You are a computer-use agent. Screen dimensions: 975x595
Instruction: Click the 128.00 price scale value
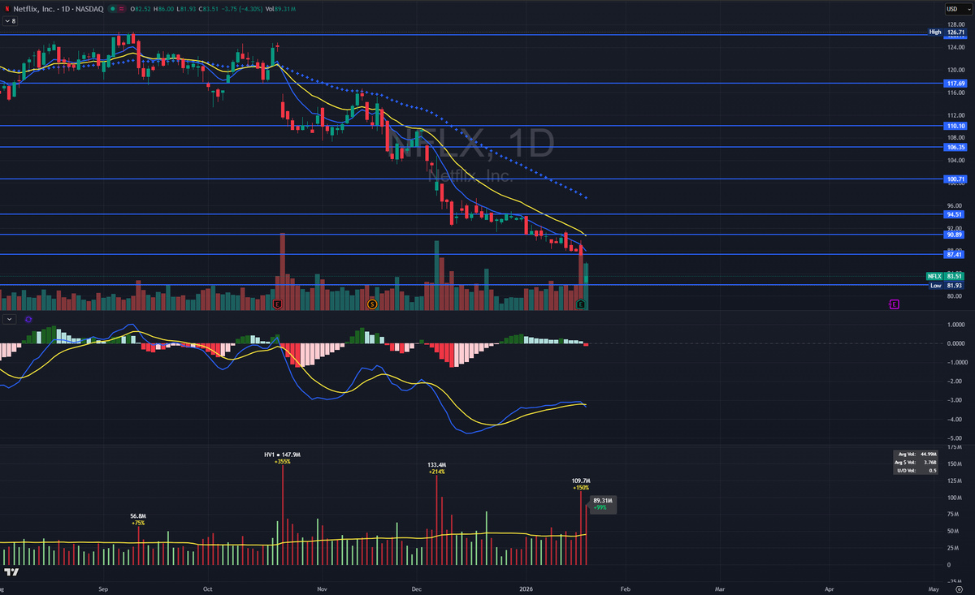pyautogui.click(x=955, y=24)
